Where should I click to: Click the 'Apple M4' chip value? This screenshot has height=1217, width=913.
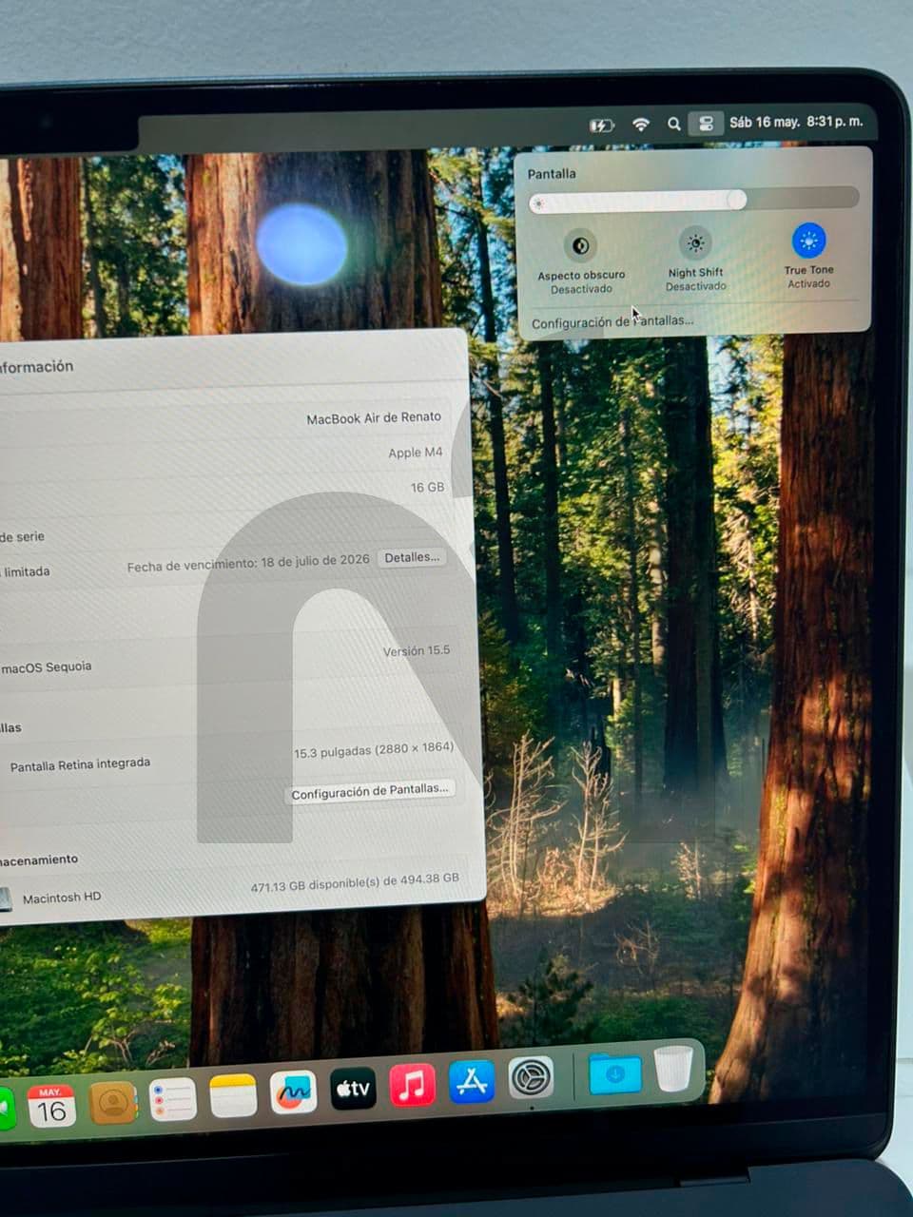(x=416, y=453)
